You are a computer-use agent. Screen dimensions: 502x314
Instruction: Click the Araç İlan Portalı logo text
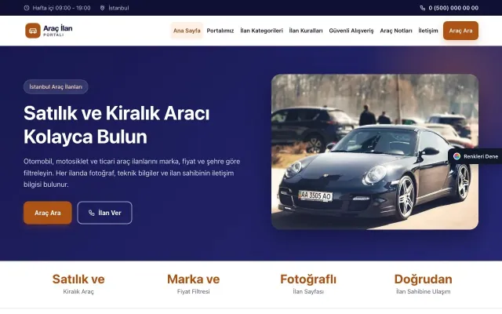57,31
